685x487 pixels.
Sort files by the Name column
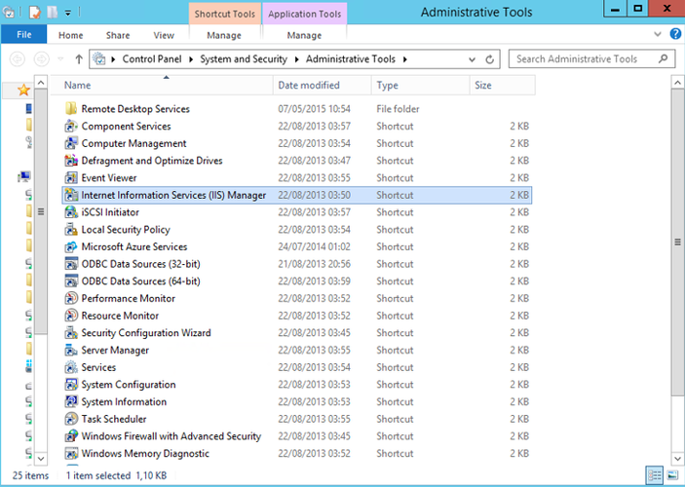(x=163, y=85)
